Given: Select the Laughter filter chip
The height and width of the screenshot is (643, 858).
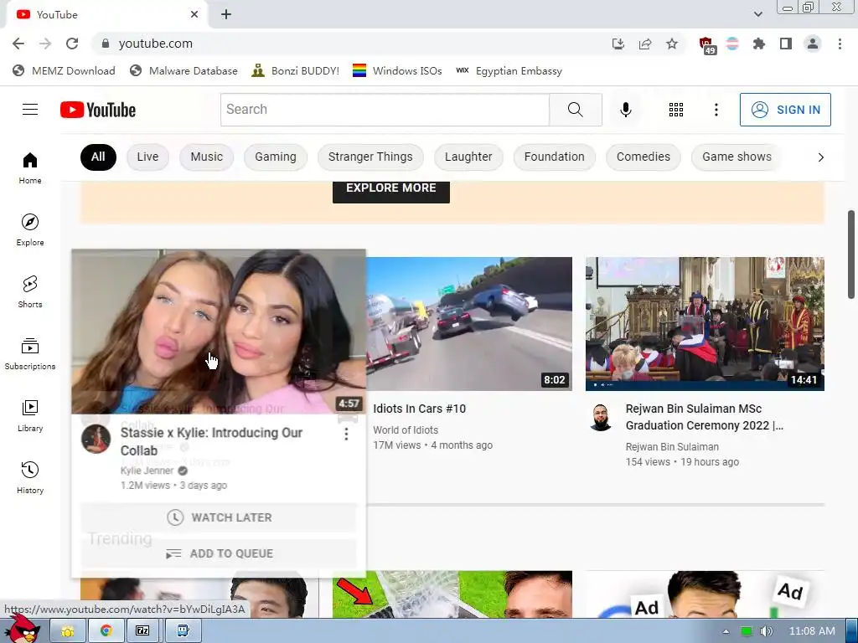Looking at the screenshot, I should click(x=468, y=157).
